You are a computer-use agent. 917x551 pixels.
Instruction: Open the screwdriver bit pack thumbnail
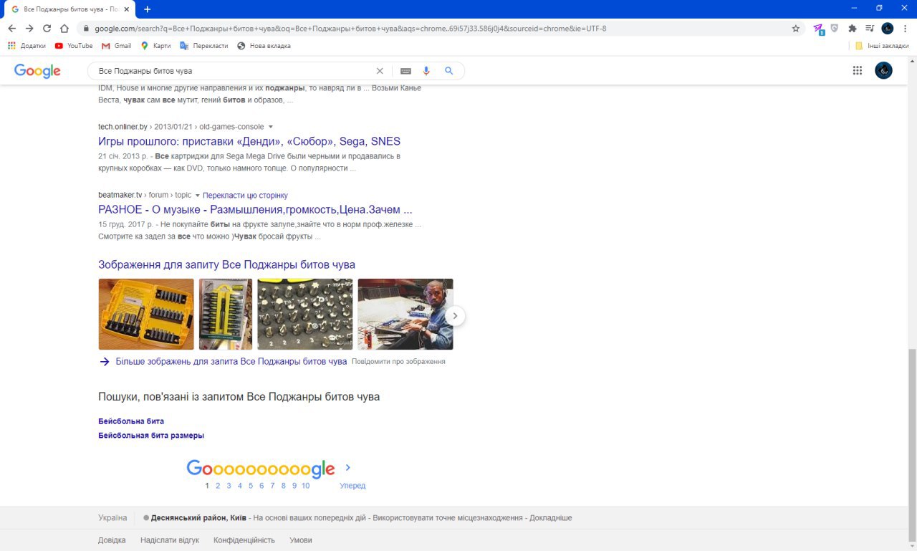[226, 314]
